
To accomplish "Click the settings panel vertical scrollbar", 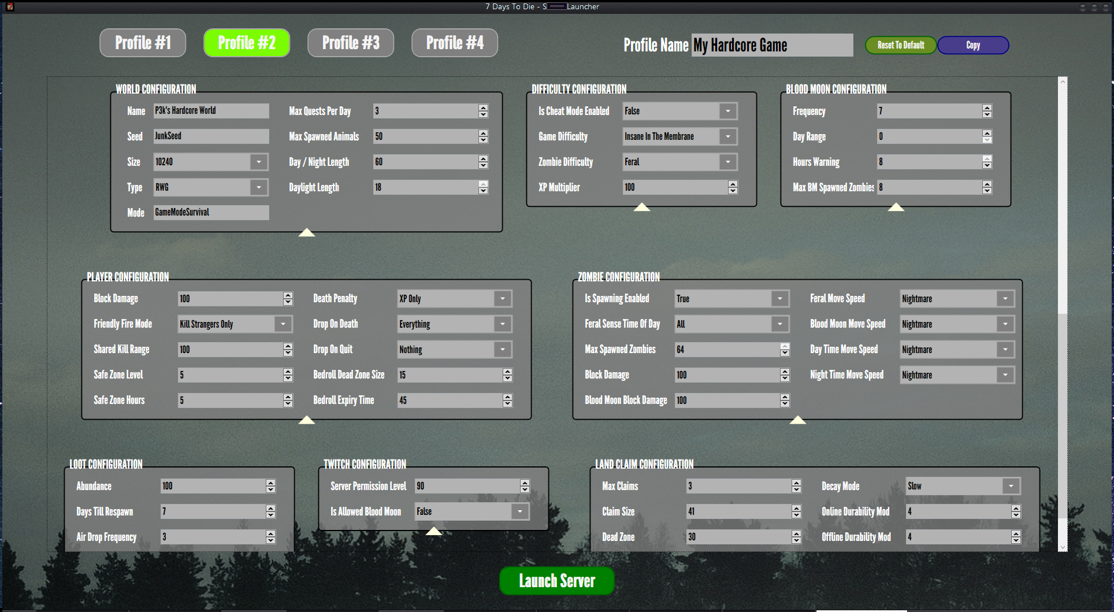I will (1063, 314).
